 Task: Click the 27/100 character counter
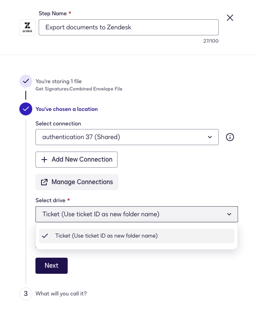click(210, 41)
